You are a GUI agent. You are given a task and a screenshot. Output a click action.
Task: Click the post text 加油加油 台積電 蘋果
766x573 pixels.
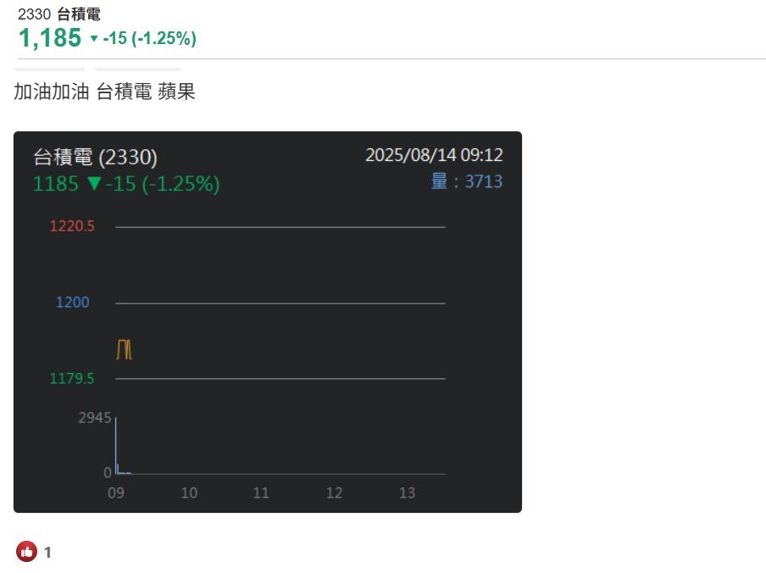104,92
